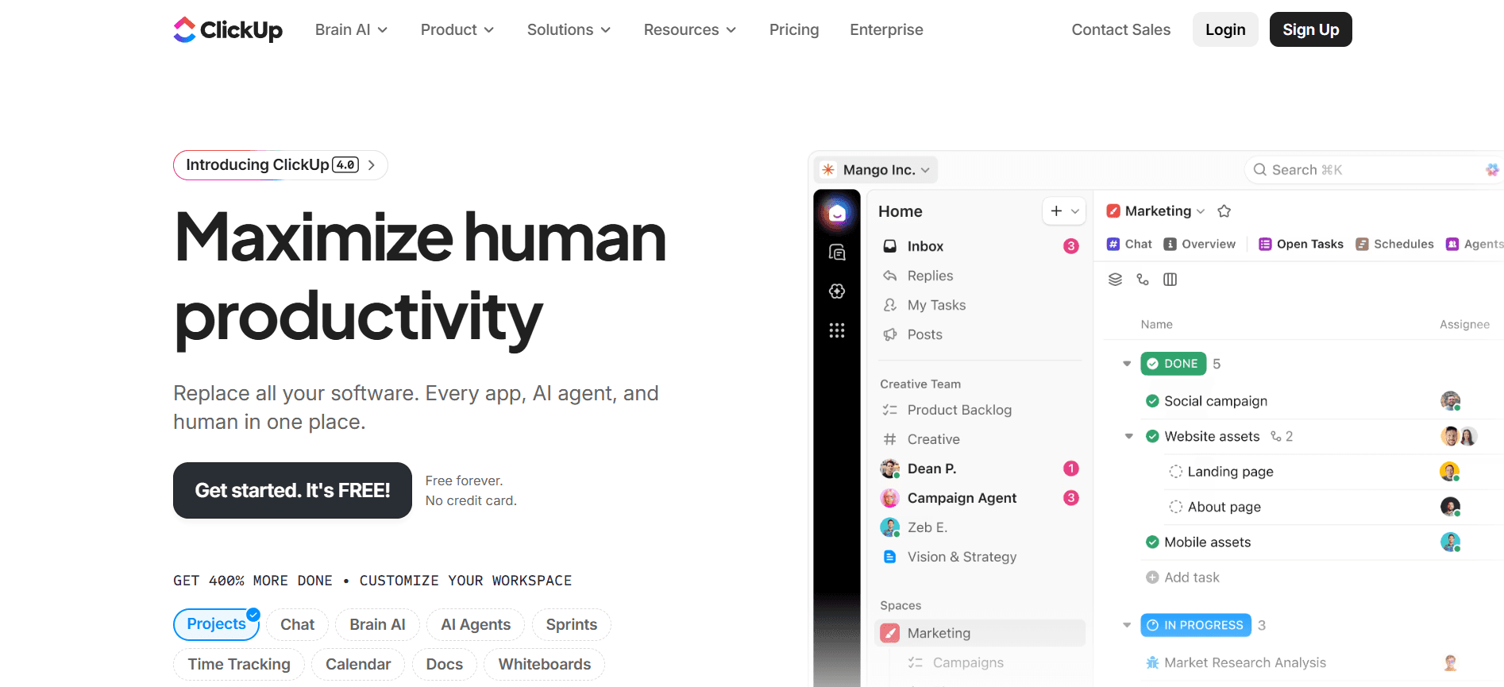Click the Sign Up button
The height and width of the screenshot is (687, 1504).
click(x=1310, y=29)
